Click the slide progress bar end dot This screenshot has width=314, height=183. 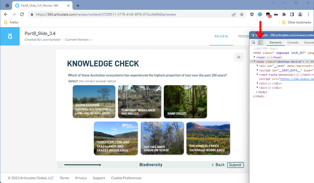(x=100, y=165)
